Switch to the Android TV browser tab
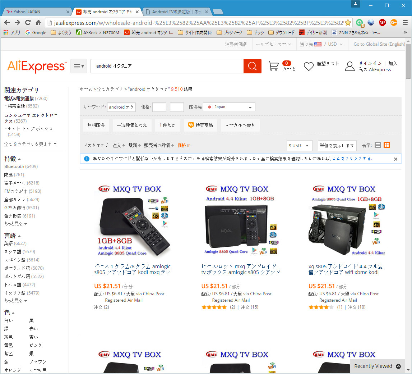Screen dimensions: 412x374 [176, 12]
